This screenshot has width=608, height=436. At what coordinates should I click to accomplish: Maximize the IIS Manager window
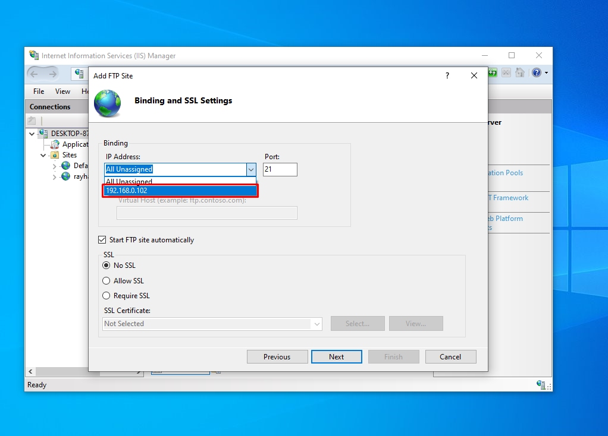[512, 55]
